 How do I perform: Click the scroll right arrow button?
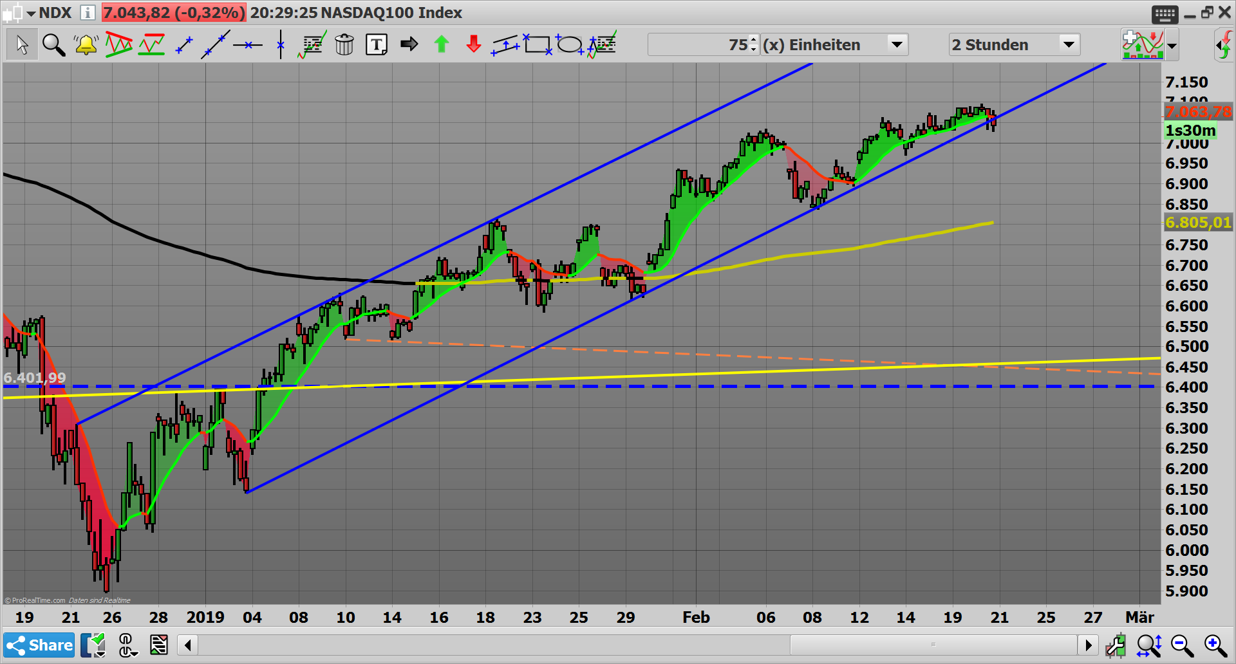click(1088, 645)
